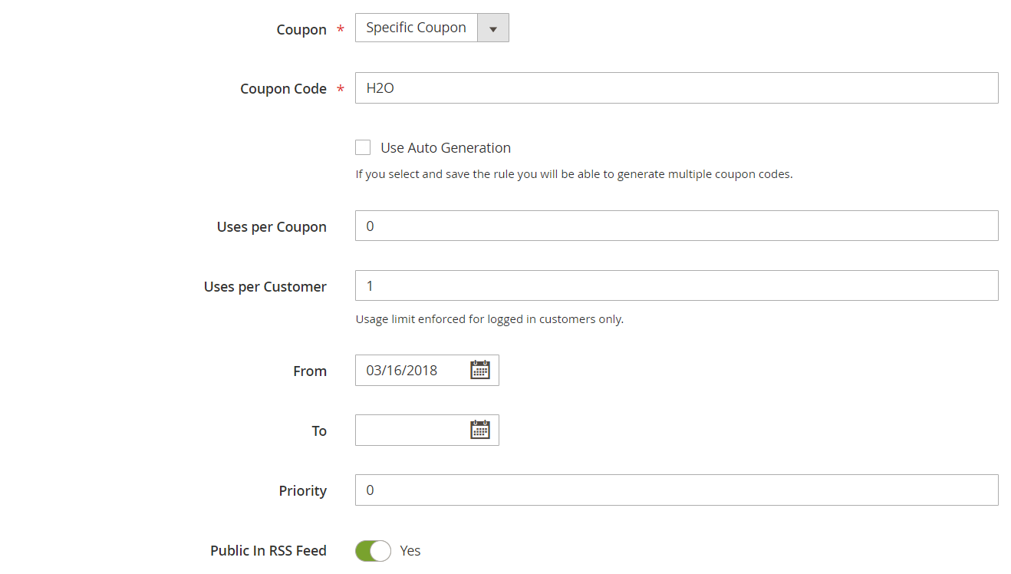Click the Yes text beside the RSS switch

coord(410,551)
